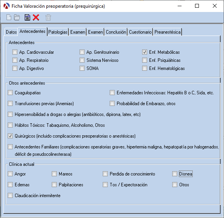Tick the Claudicación intermitente checkbox
The width and height of the screenshot is (224, 218).
10,196
